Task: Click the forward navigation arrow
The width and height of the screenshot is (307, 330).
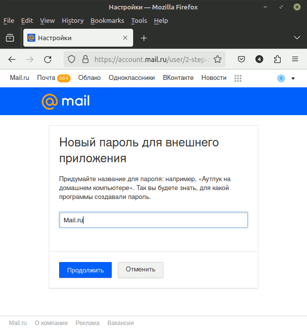Action: click(x=30, y=60)
